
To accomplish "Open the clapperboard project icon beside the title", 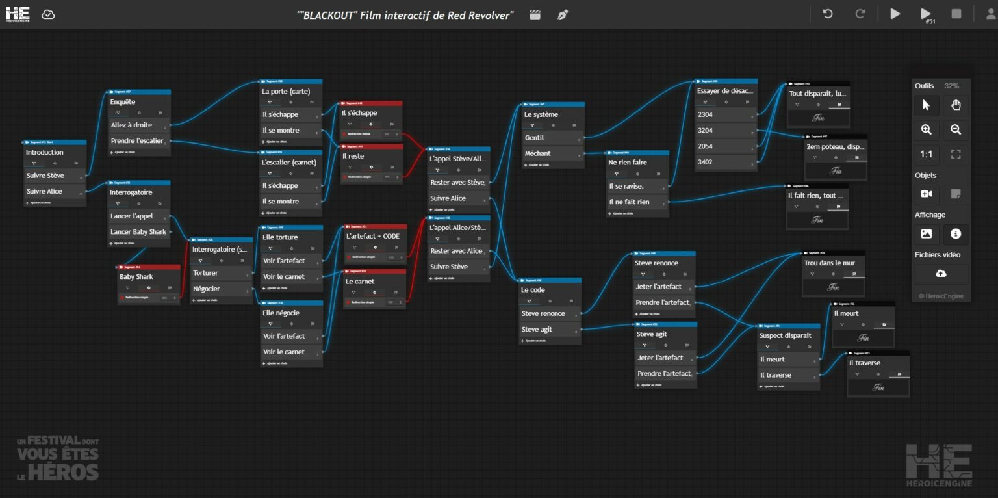I will tap(535, 14).
